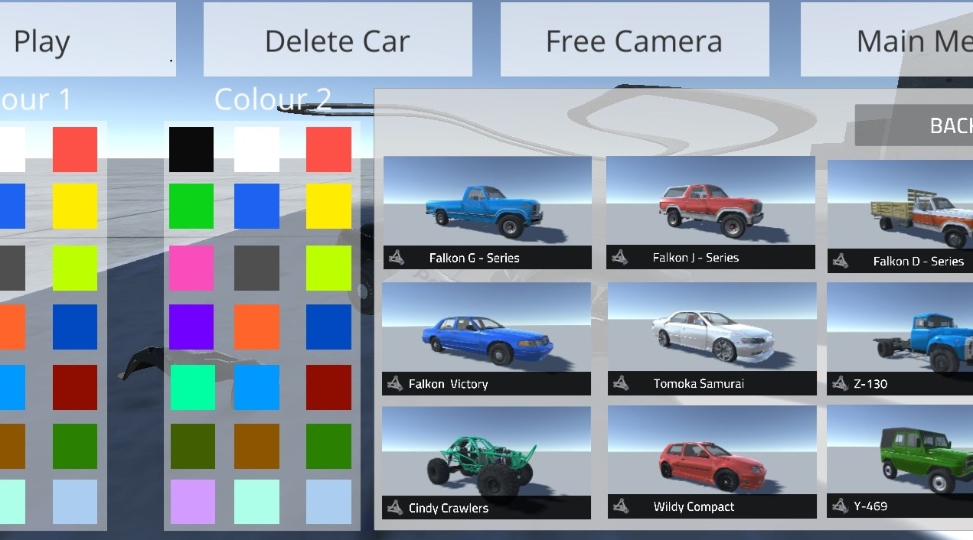Choose the pink swatch in Colour 2
This screenshot has width=973, height=540.
pyautogui.click(x=191, y=268)
